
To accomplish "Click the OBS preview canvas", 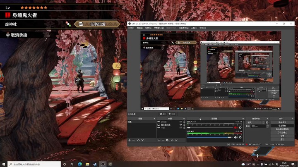I will click(211, 71).
